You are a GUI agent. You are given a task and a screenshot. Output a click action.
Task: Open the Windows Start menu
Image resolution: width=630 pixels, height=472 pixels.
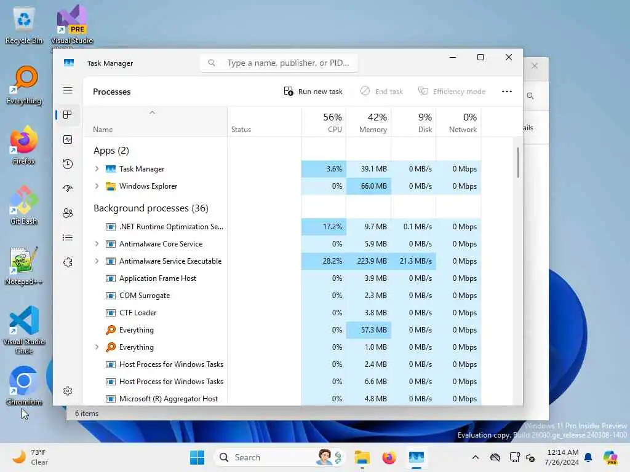click(x=197, y=457)
